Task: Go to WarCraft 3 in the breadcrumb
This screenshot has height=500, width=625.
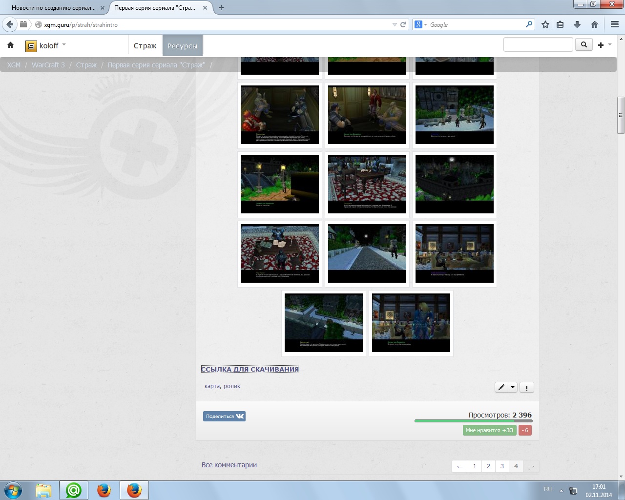Action: tap(48, 65)
